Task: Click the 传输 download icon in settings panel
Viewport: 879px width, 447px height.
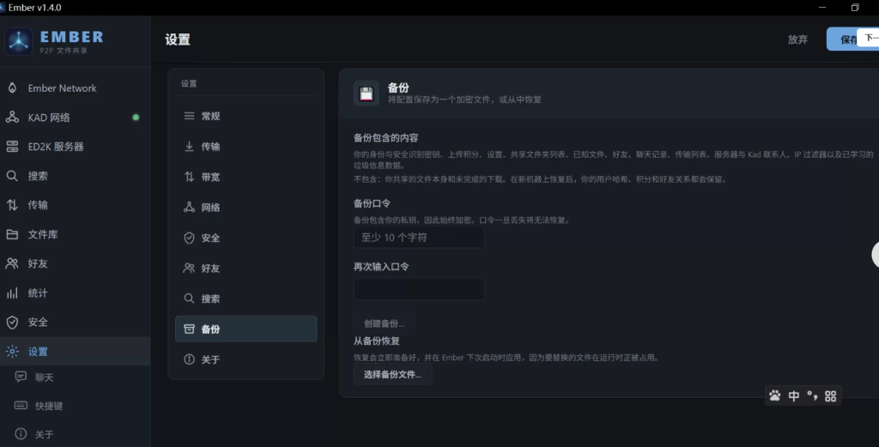Action: (190, 146)
